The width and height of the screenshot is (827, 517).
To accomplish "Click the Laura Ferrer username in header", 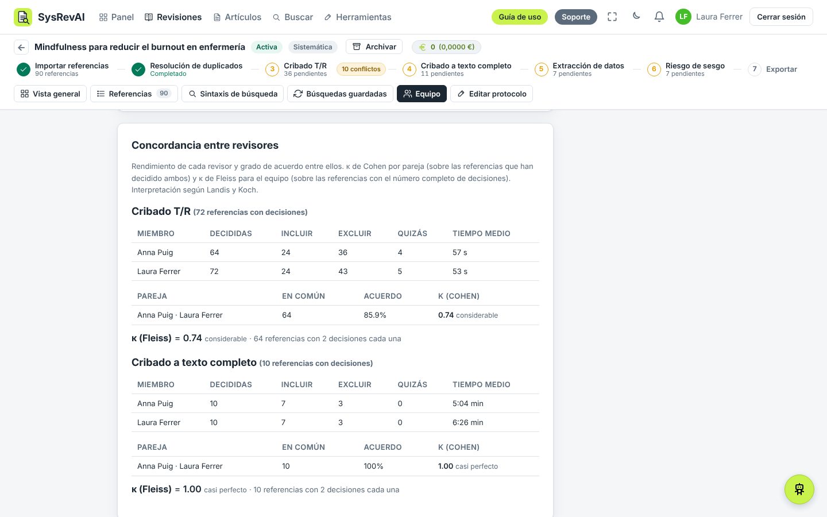I will (x=719, y=17).
